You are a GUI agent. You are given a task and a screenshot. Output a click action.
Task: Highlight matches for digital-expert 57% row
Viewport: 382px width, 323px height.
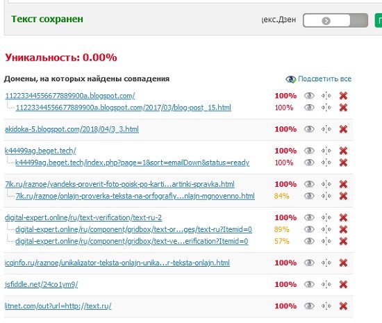pos(309,241)
